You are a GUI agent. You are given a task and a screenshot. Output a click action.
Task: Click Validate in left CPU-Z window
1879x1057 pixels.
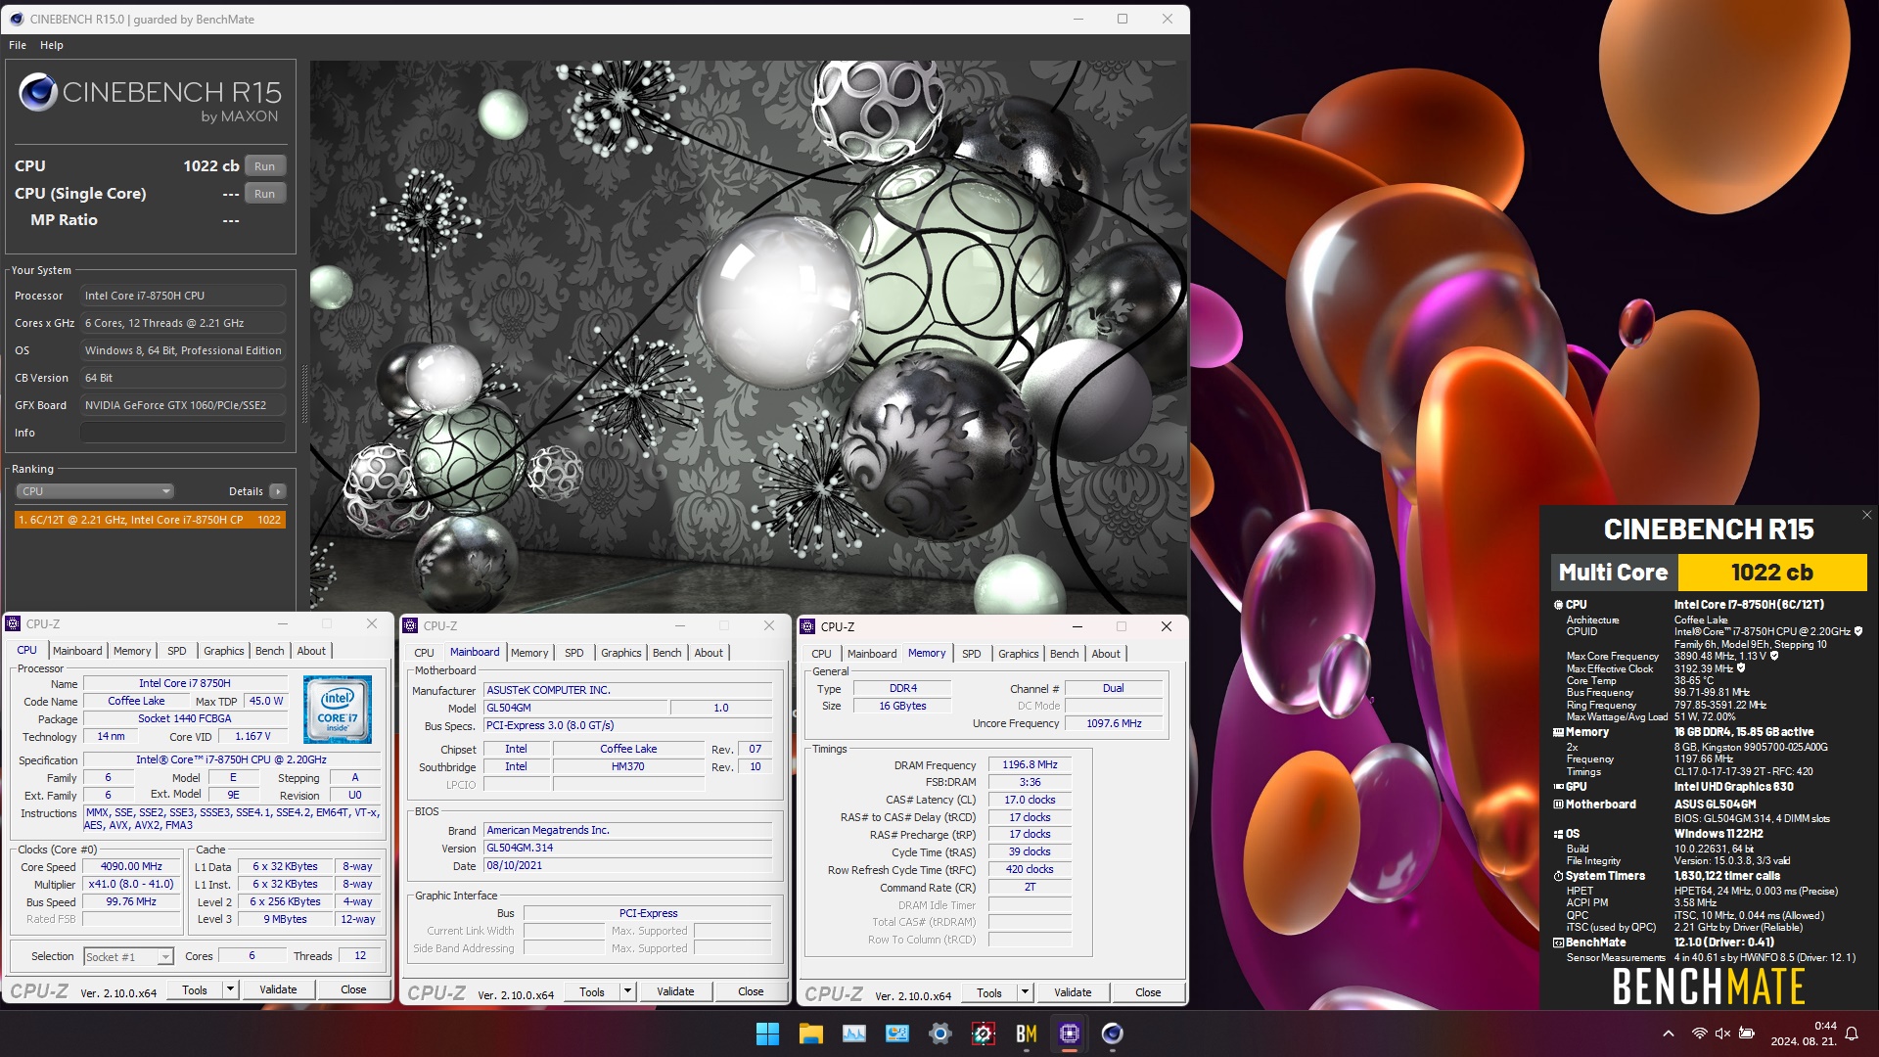(x=278, y=989)
